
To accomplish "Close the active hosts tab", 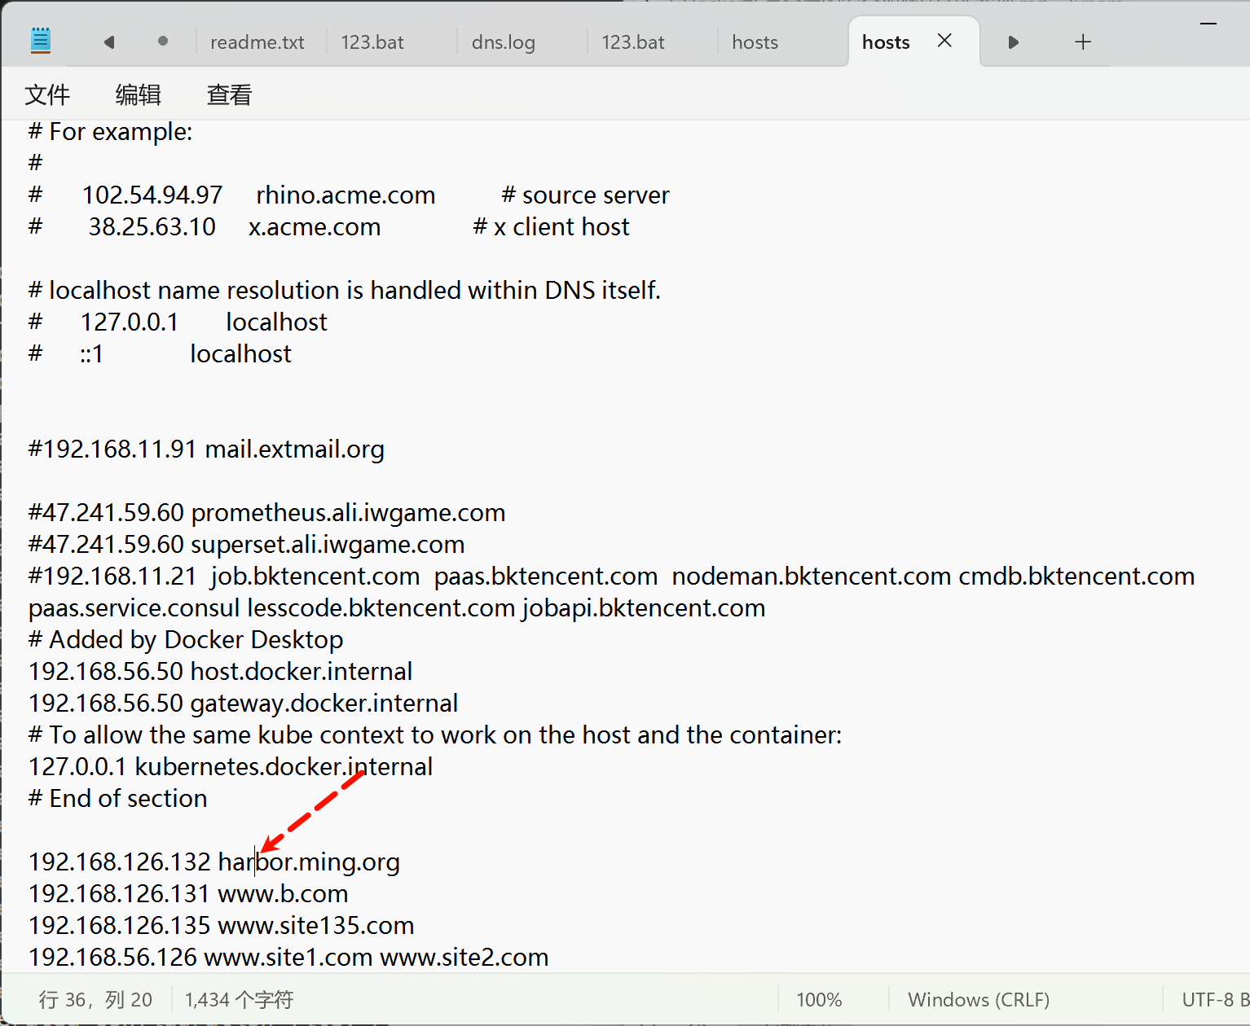I will (x=944, y=41).
